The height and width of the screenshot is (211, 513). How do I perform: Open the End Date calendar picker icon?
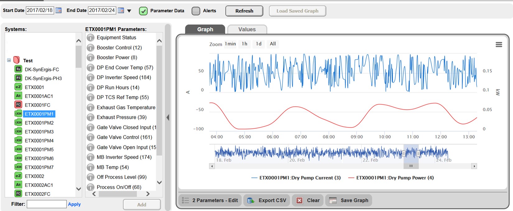(x=121, y=10)
